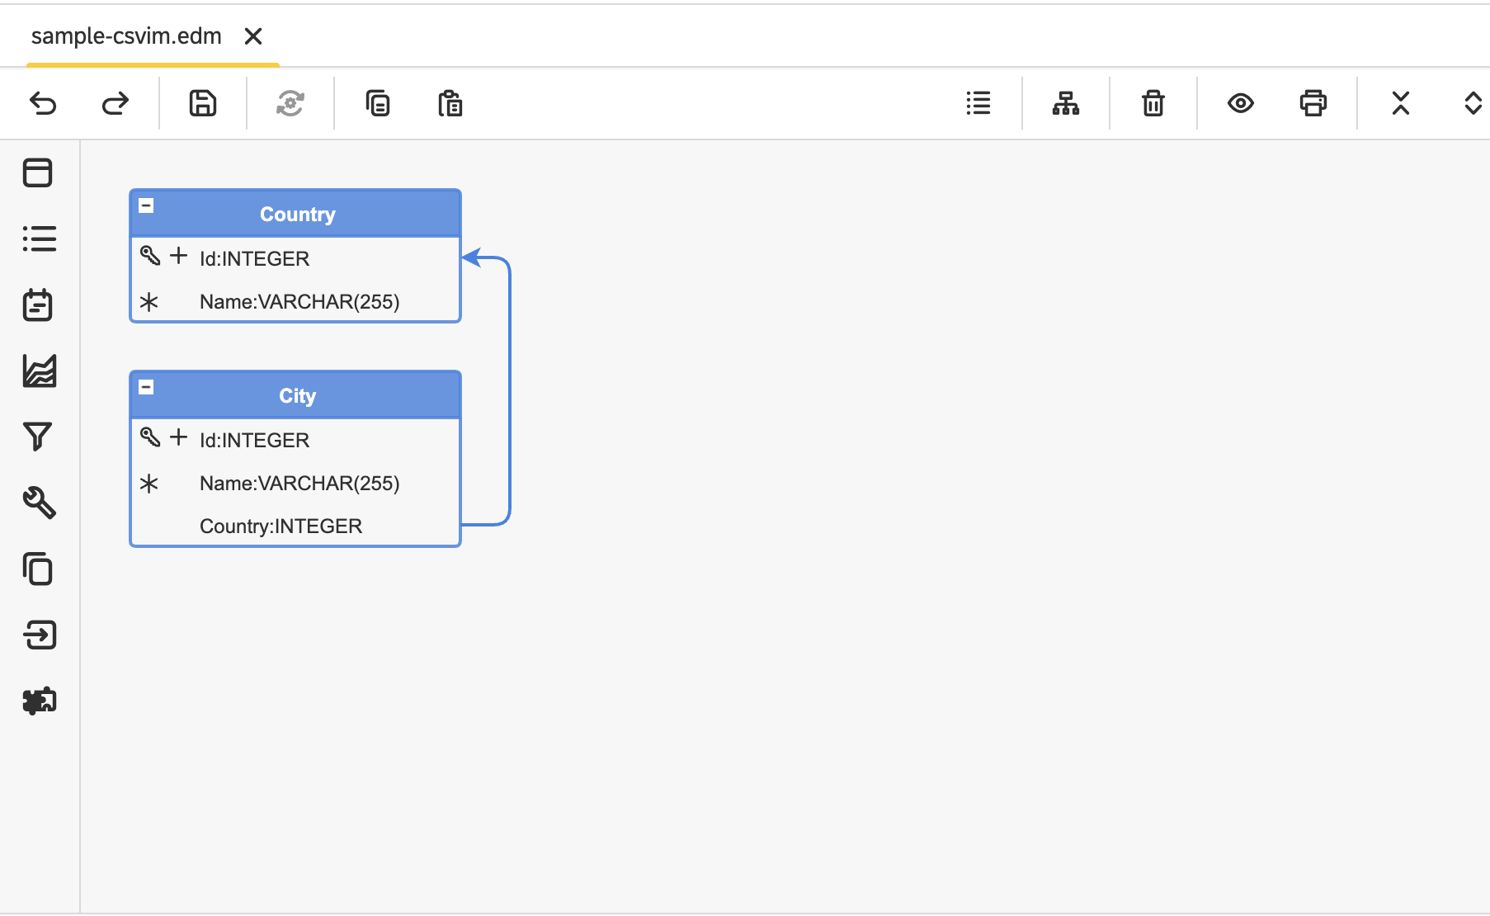Copy selection with the copy icon

pyautogui.click(x=378, y=104)
